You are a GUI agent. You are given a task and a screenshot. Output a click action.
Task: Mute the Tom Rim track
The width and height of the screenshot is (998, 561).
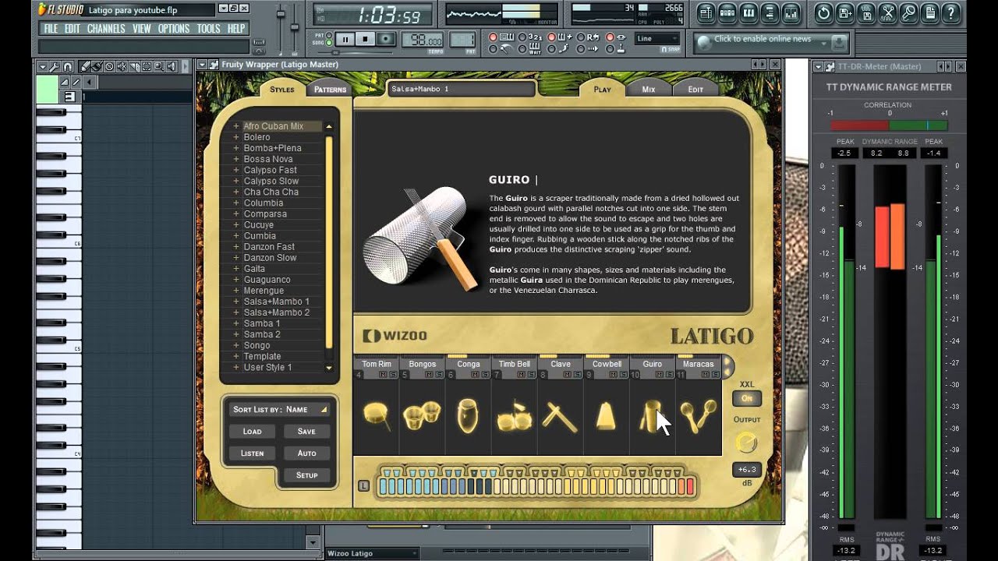[x=383, y=374]
